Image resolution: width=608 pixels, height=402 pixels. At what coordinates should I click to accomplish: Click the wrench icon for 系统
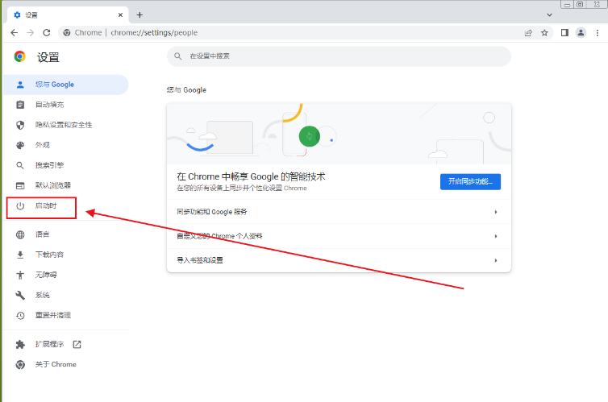(x=20, y=295)
